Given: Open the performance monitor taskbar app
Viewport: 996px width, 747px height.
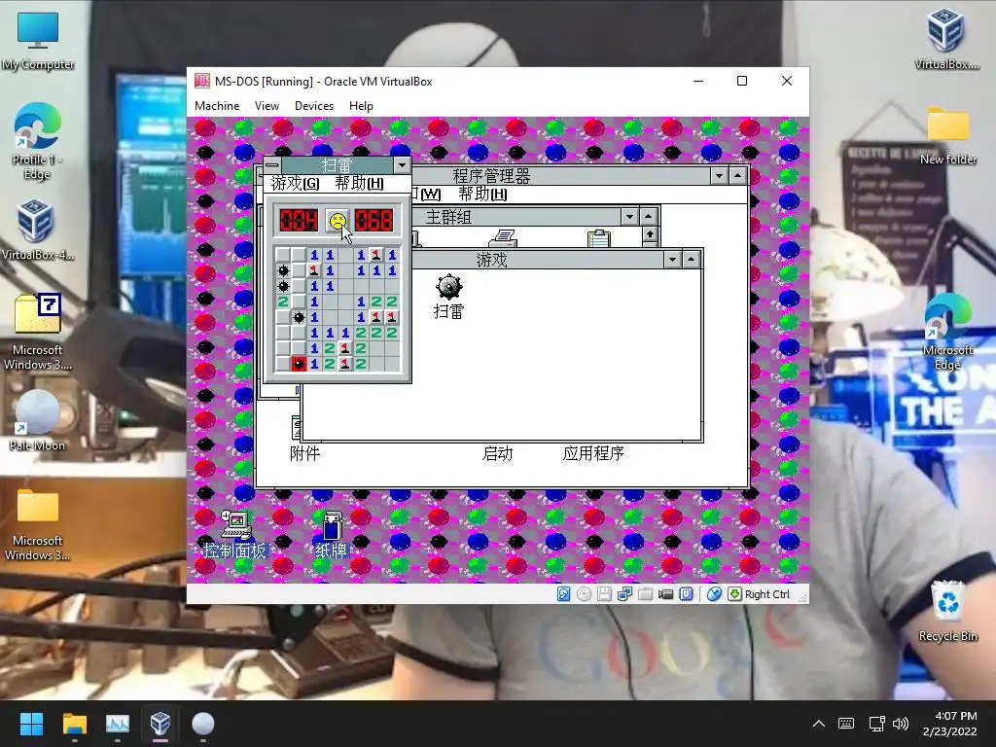Looking at the screenshot, I should pyautogui.click(x=118, y=724).
